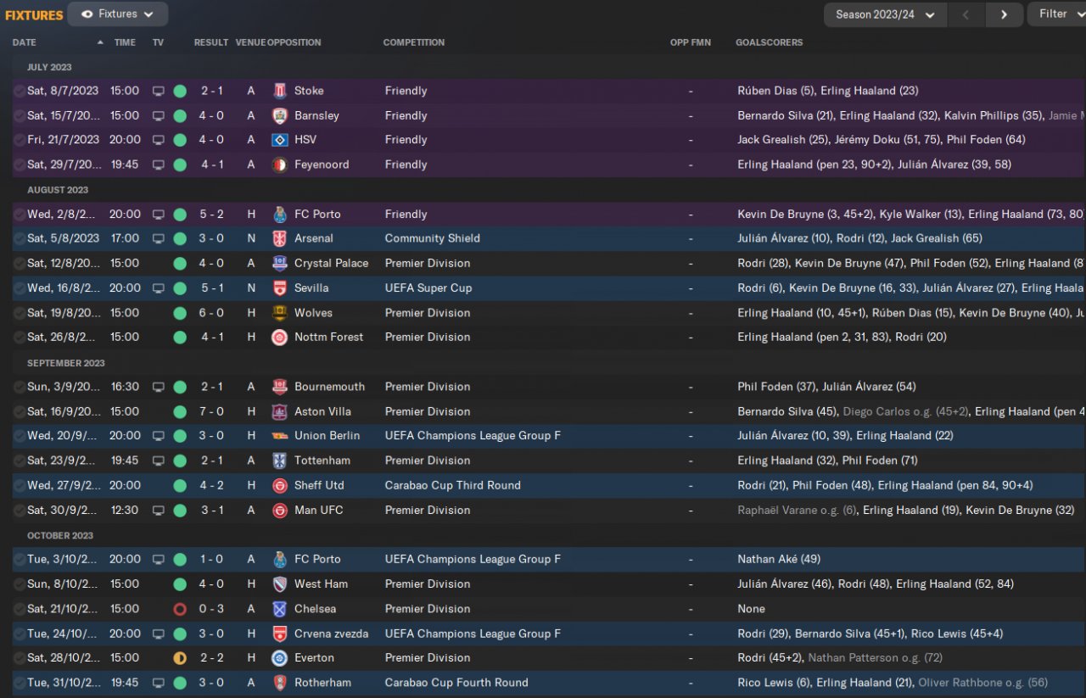Click the red loss indicator on Chelsea row
Viewport: 1086px width, 698px height.
click(180, 609)
